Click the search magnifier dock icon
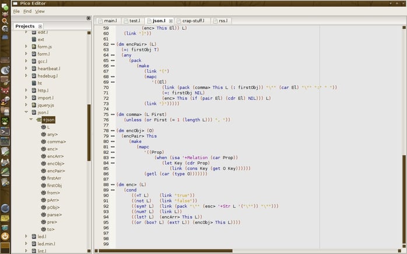The width and height of the screenshot is (407, 254). click(x=5, y=21)
